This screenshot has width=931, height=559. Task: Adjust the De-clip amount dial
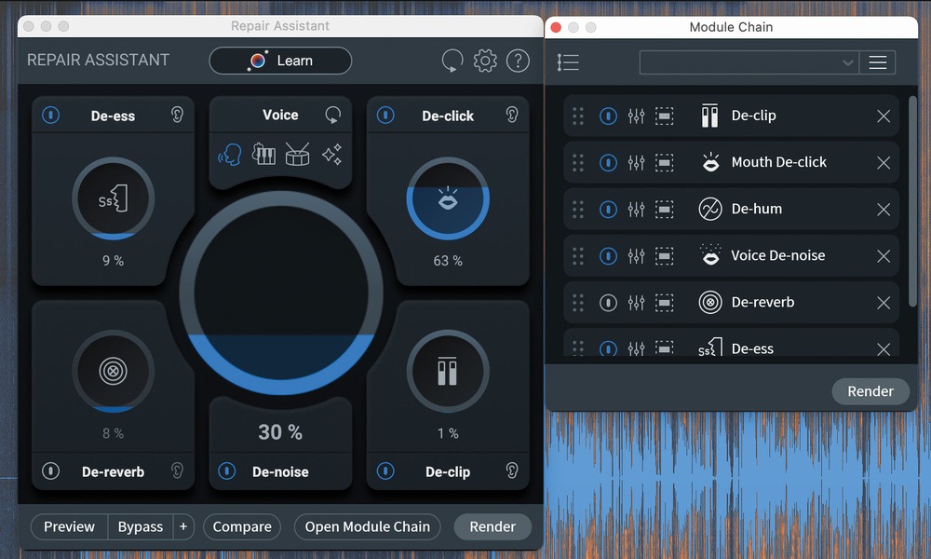(448, 372)
